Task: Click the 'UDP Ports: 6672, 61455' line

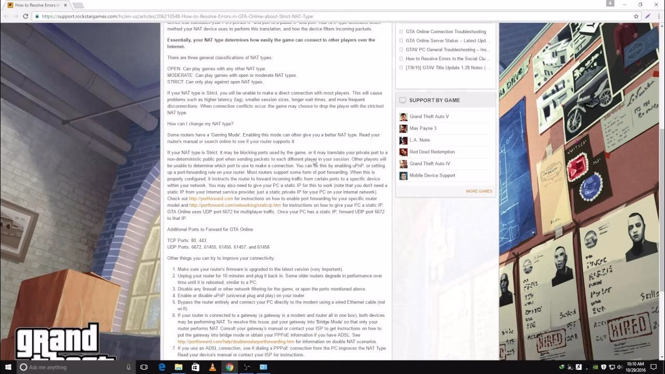Action: pos(218,247)
